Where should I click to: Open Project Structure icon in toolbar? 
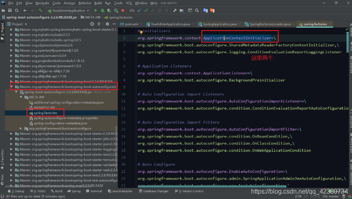(182, 11)
